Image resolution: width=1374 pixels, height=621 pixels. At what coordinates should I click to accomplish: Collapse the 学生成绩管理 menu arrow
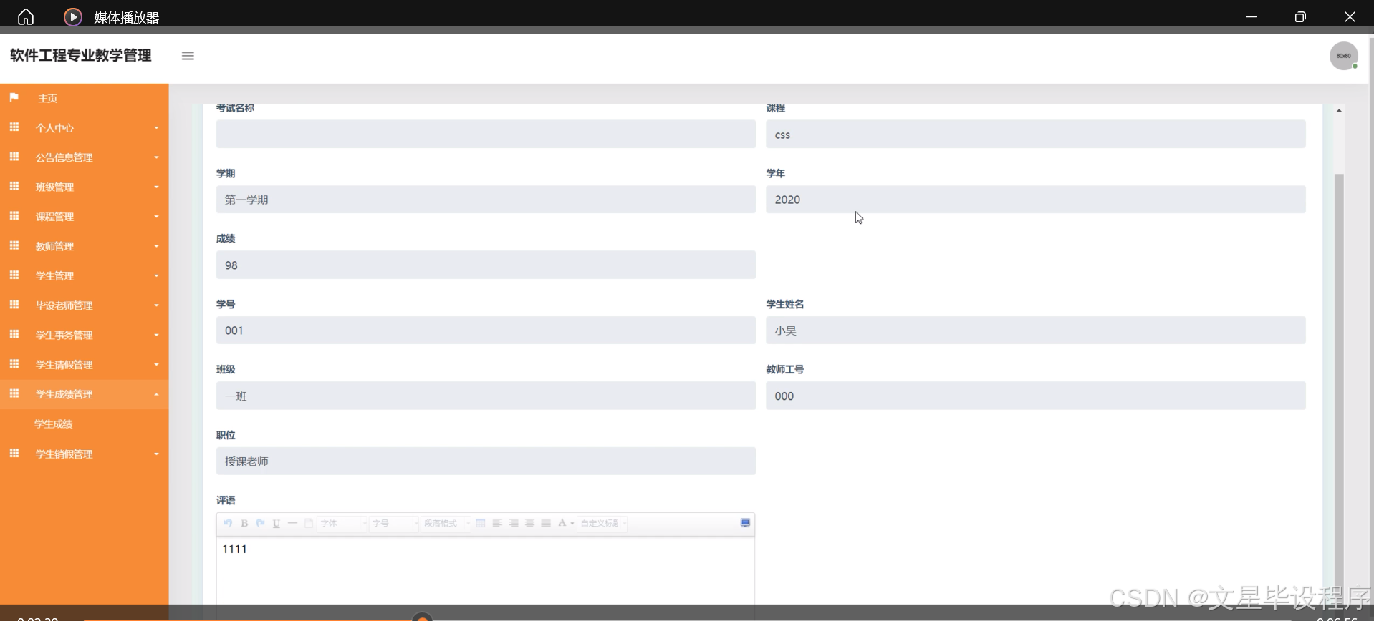point(156,394)
